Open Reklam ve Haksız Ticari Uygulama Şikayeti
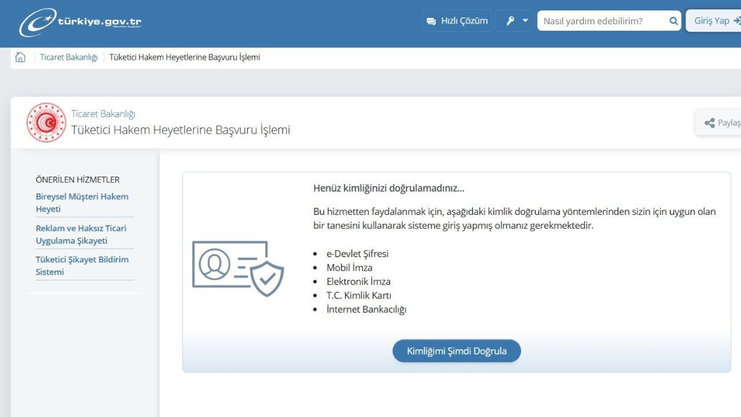Screen dimensions: 741x417 coord(81,234)
